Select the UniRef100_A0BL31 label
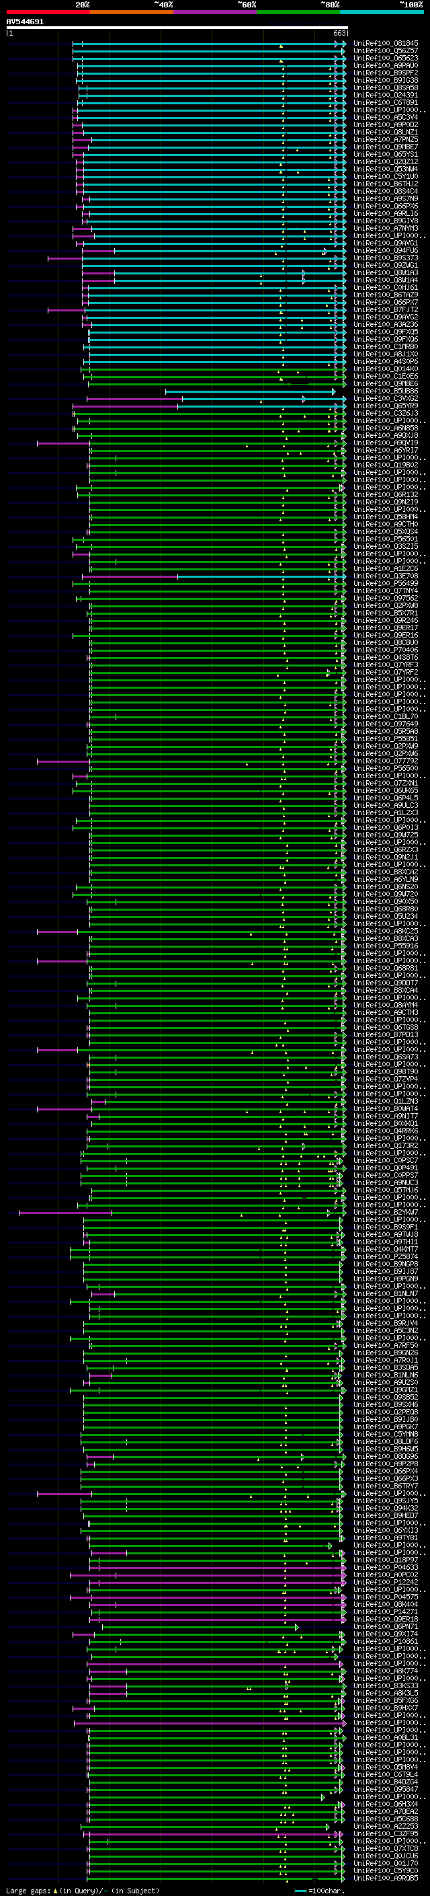 pos(386,1737)
